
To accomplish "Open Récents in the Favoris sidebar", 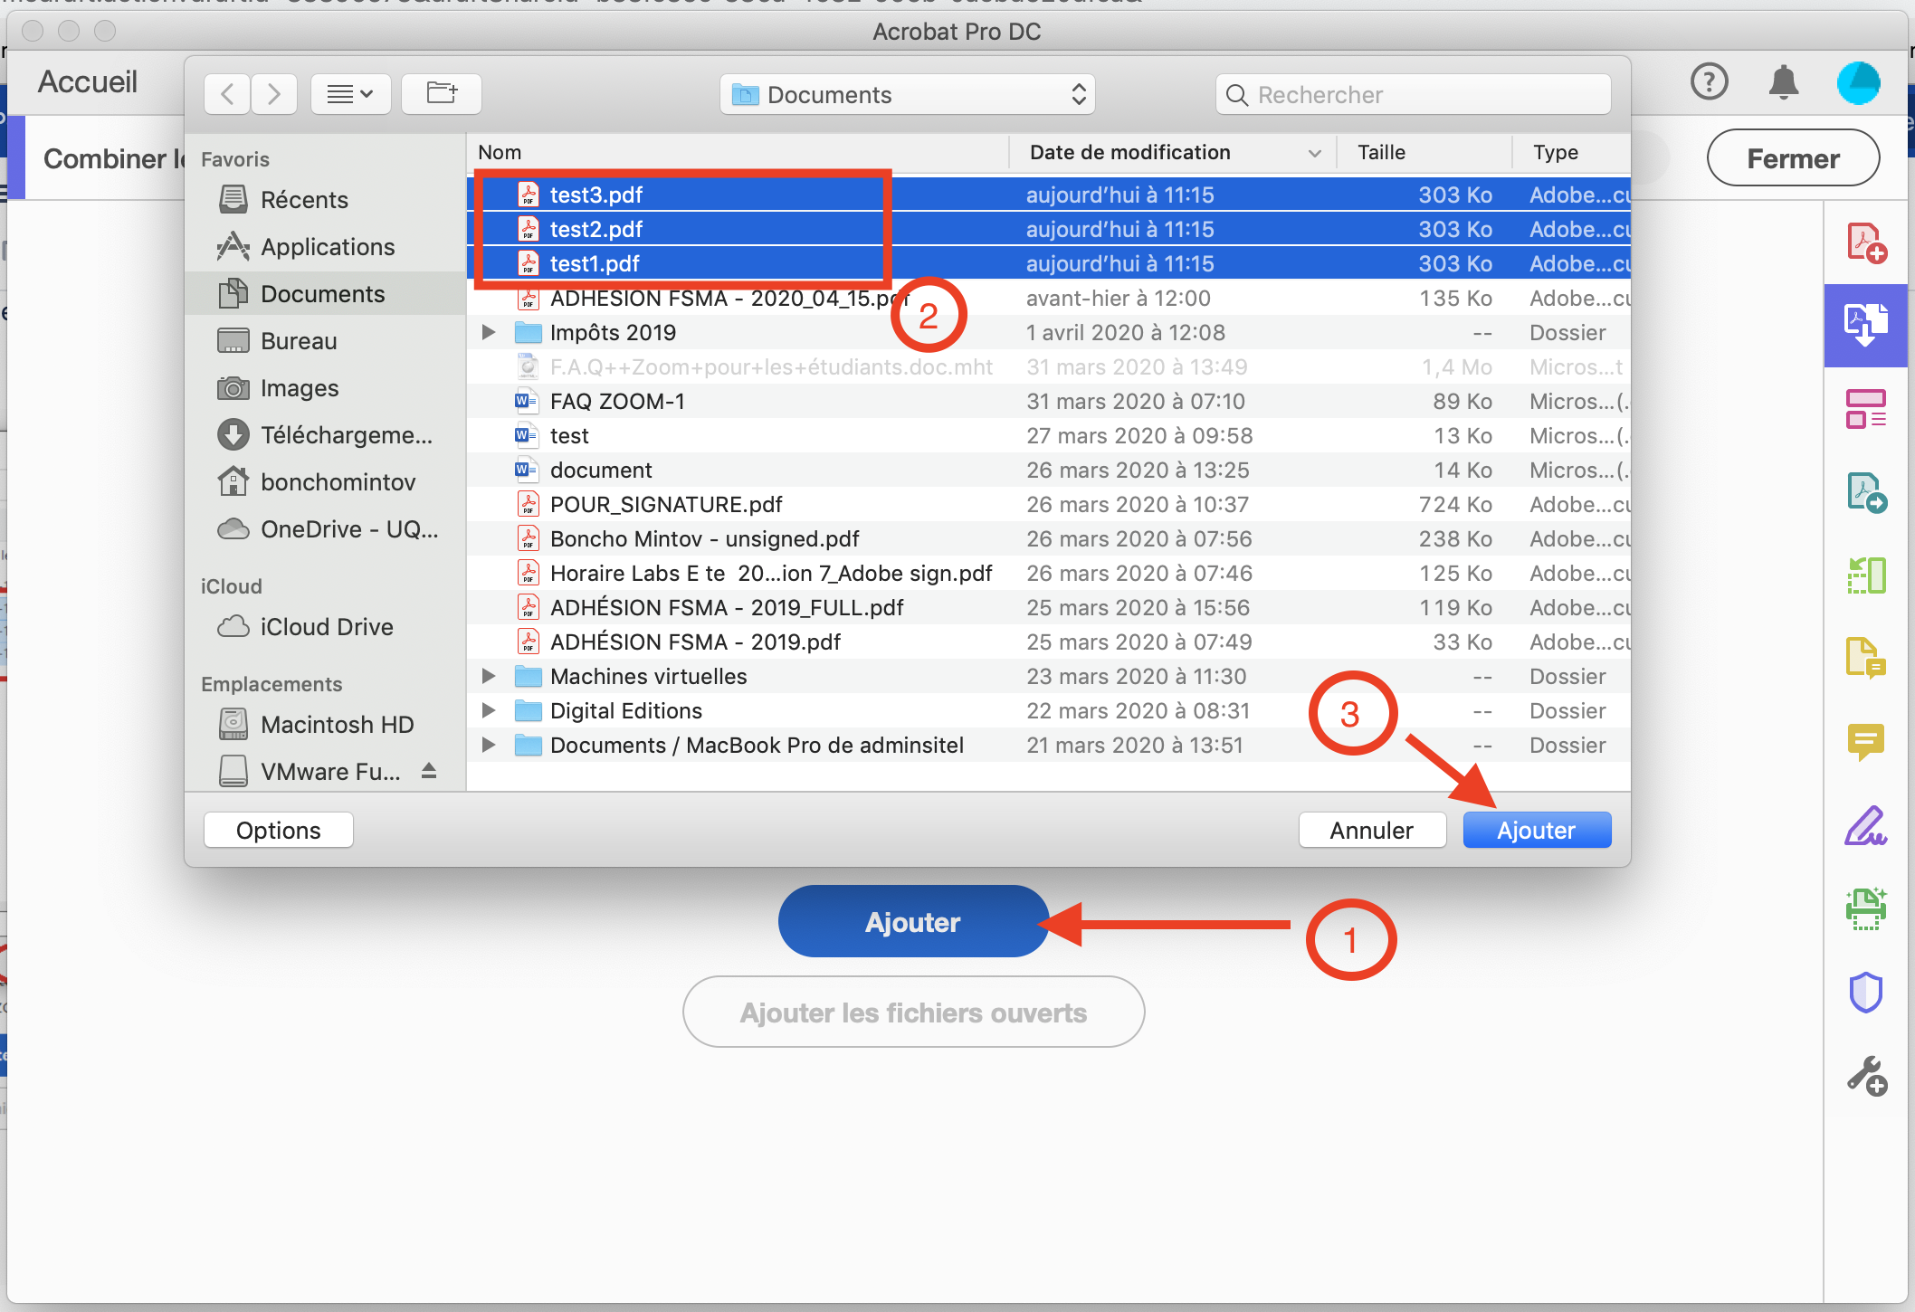I will click(x=325, y=199).
